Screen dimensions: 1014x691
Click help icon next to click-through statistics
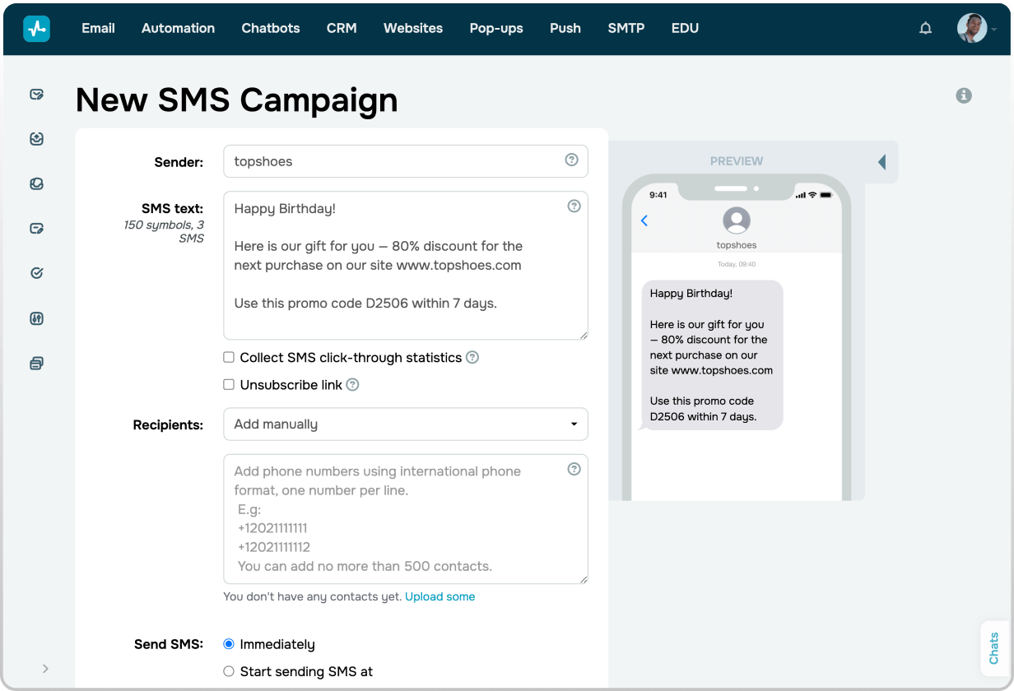[472, 357]
